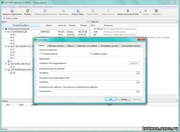
Task: Click the Reset warnings button
Action: pos(134,63)
